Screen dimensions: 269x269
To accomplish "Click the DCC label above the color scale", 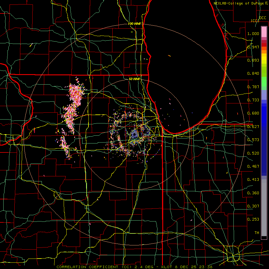I will (x=262, y=18).
